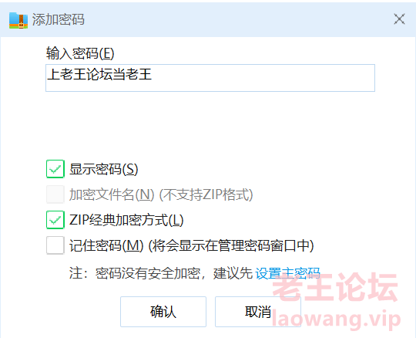Click the 输入密码(E) label
Screen dimensions: 416x338
click(80, 53)
